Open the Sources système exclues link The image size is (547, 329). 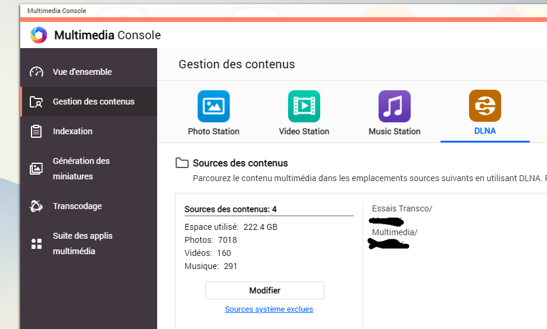point(269,309)
